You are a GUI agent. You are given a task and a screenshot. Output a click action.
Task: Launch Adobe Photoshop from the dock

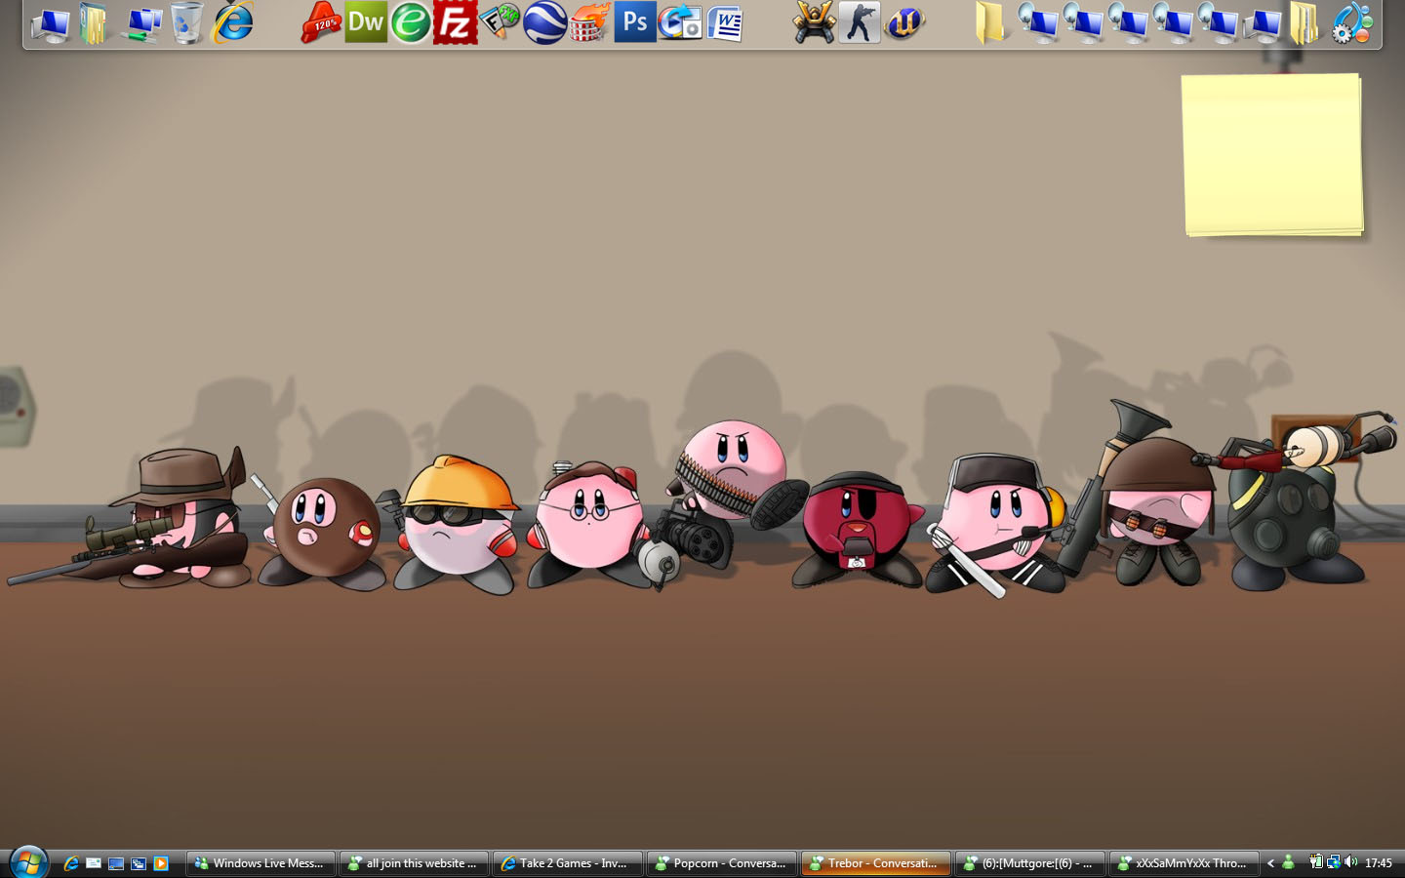(635, 22)
